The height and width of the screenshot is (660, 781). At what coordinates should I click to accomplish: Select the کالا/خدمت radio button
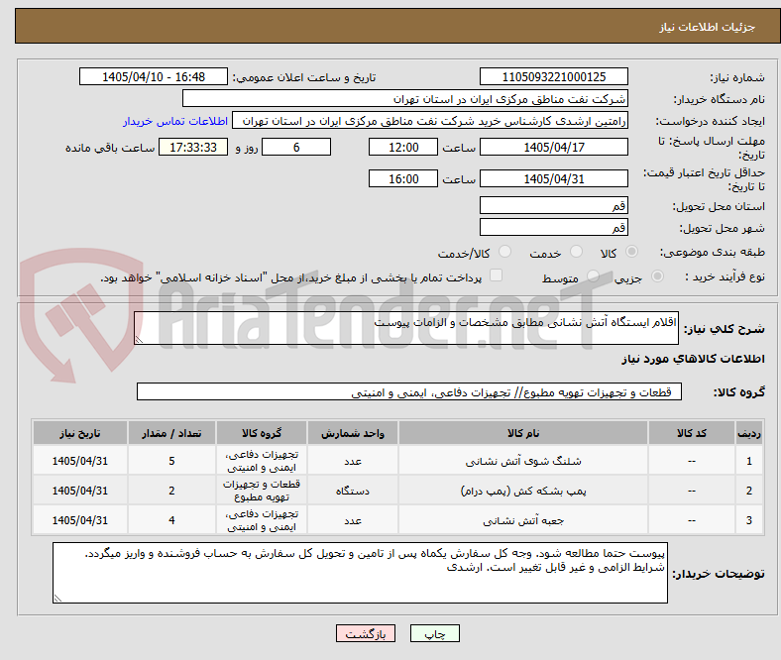click(505, 252)
